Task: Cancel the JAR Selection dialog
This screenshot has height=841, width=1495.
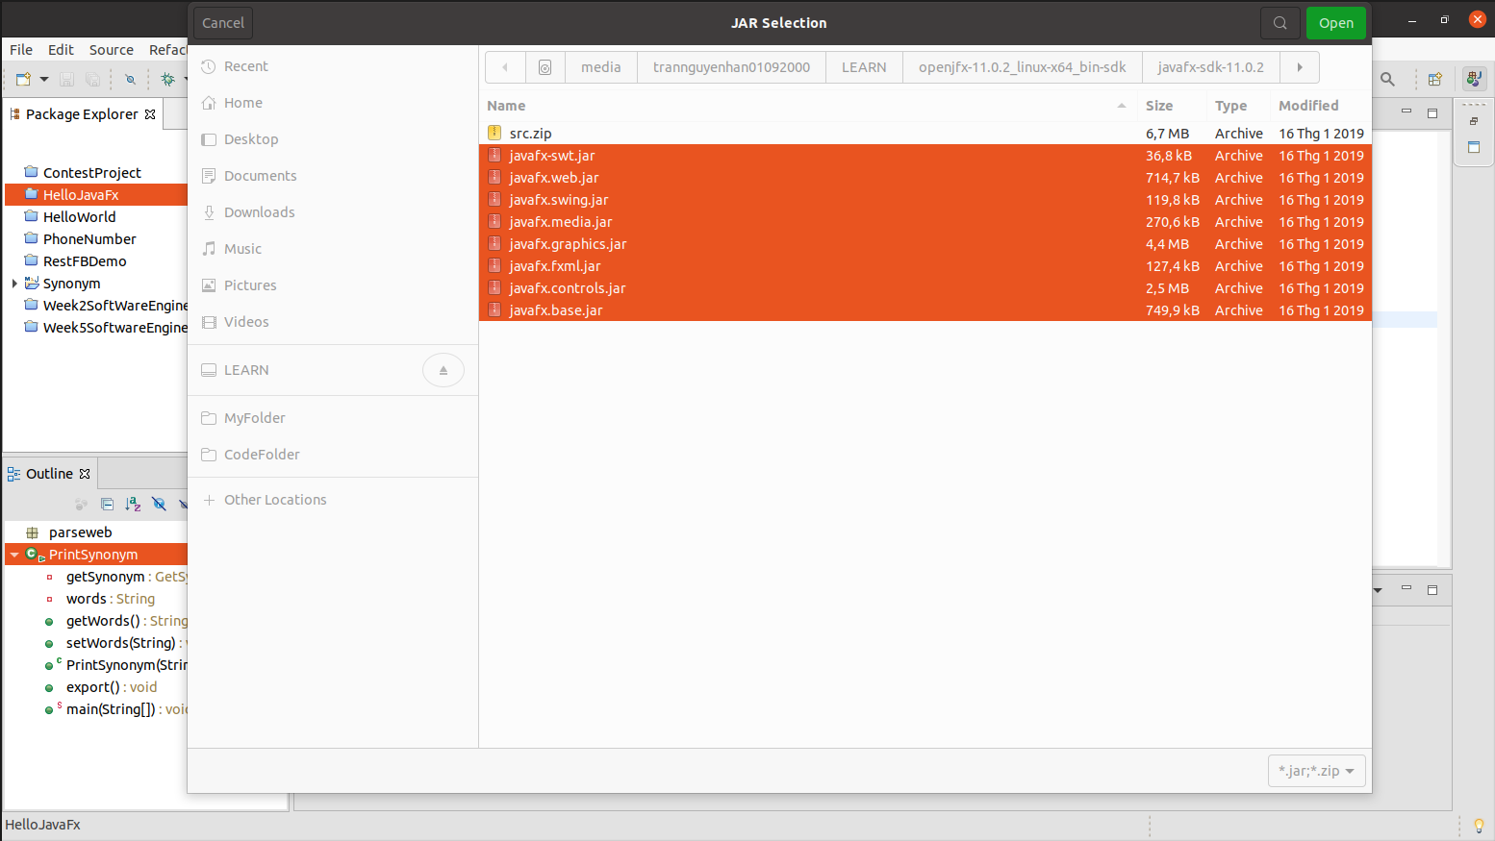Action: [x=222, y=22]
